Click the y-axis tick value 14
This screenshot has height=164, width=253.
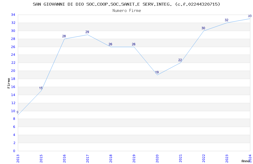(x=13, y=95)
